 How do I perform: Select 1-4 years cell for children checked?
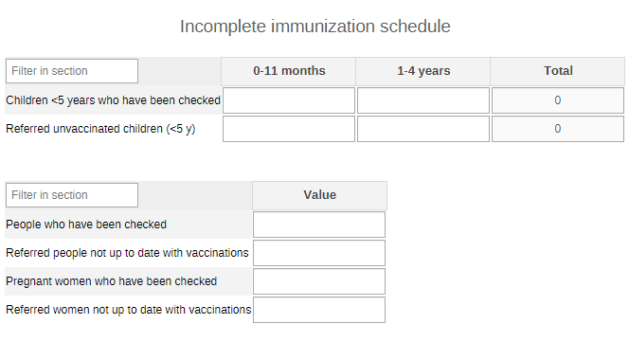coord(423,100)
